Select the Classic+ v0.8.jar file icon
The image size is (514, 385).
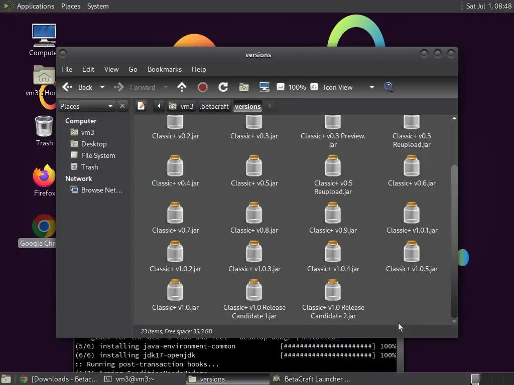pyautogui.click(x=254, y=213)
